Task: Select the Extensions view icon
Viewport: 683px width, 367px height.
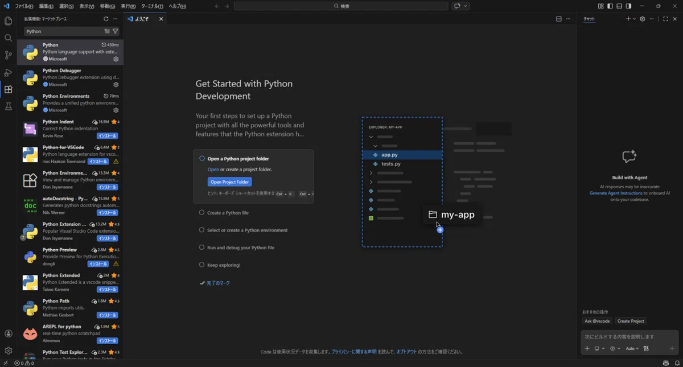Action: [x=8, y=89]
